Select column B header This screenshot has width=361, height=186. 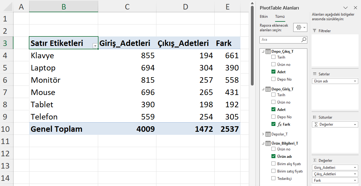pos(64,7)
